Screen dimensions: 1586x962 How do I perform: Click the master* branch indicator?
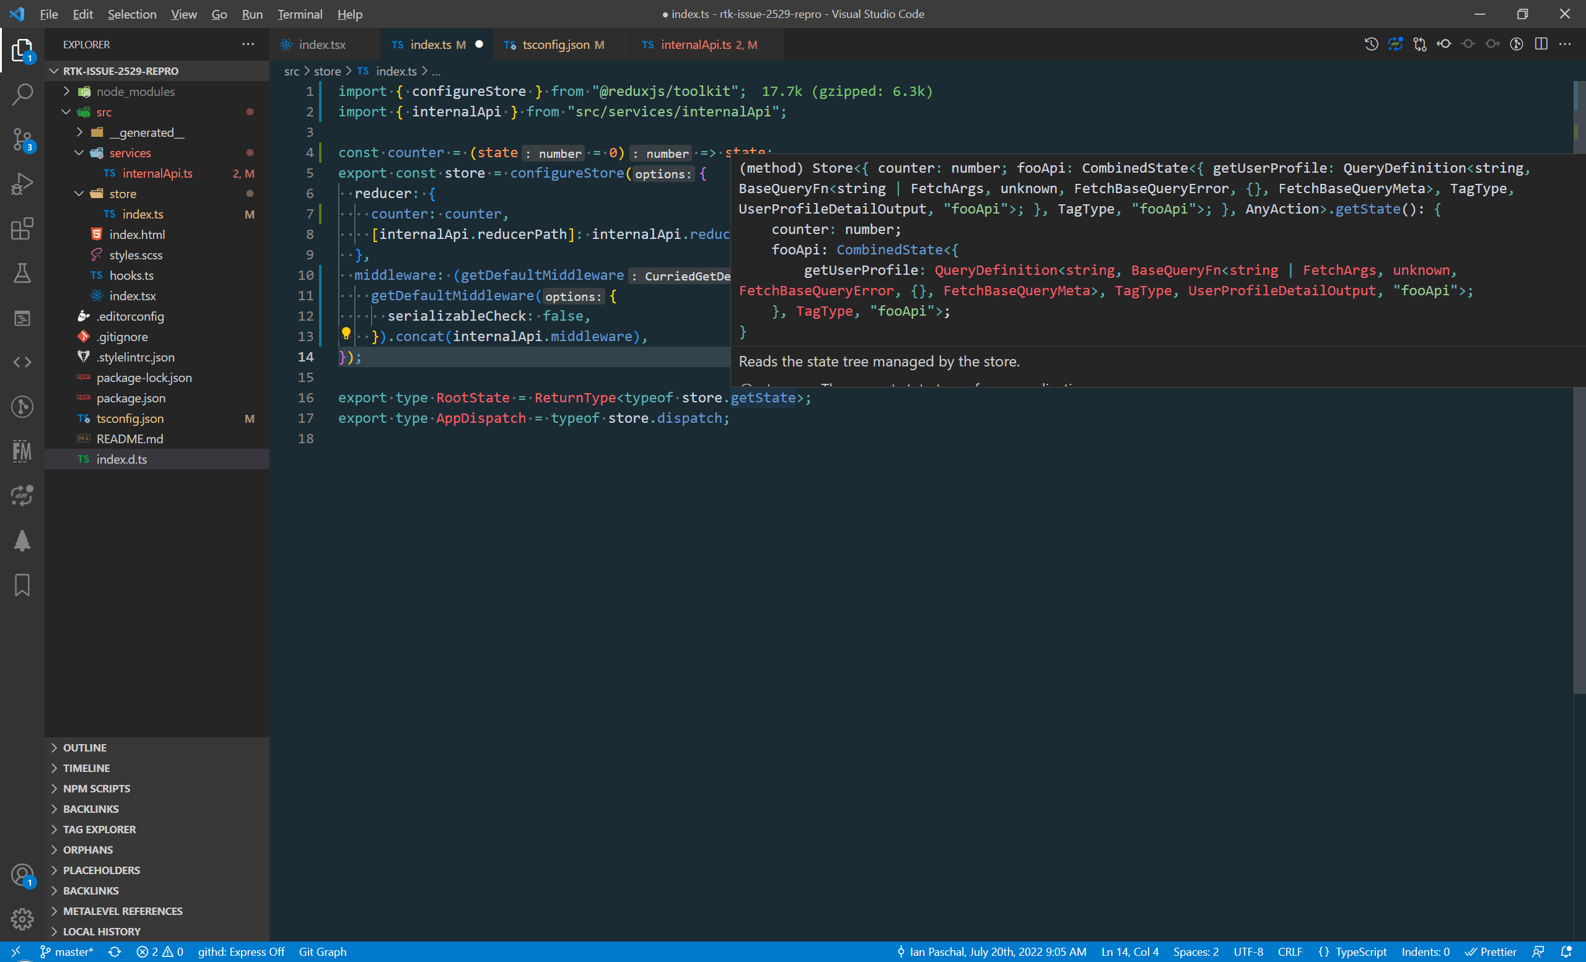pos(66,951)
